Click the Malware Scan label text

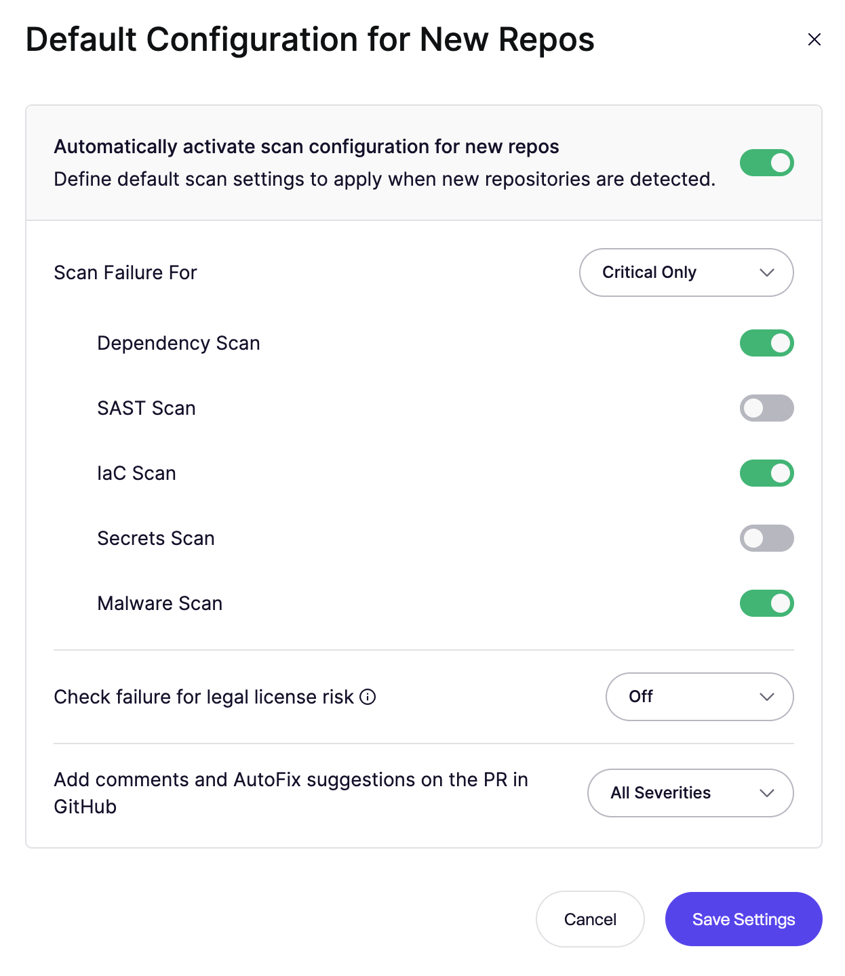(x=160, y=603)
